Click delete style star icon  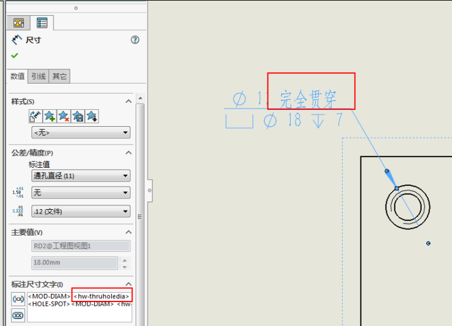(x=63, y=116)
